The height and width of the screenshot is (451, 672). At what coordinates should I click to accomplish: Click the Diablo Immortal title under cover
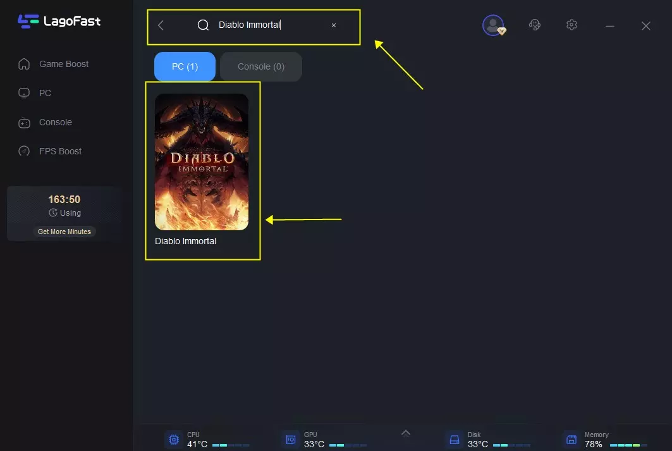(186, 242)
